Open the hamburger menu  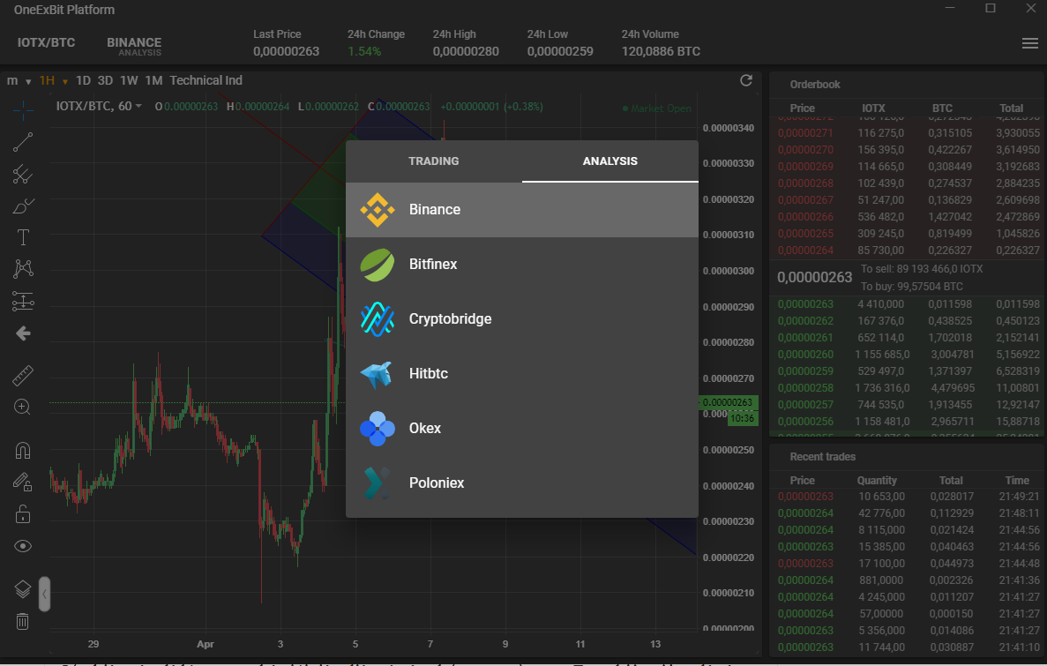click(x=1030, y=42)
